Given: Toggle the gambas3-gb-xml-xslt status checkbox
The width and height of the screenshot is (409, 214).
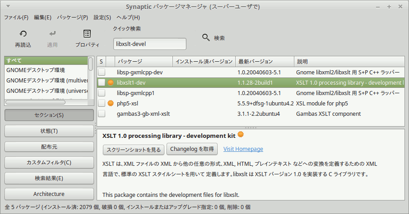Looking at the screenshot, I should click(x=102, y=114).
